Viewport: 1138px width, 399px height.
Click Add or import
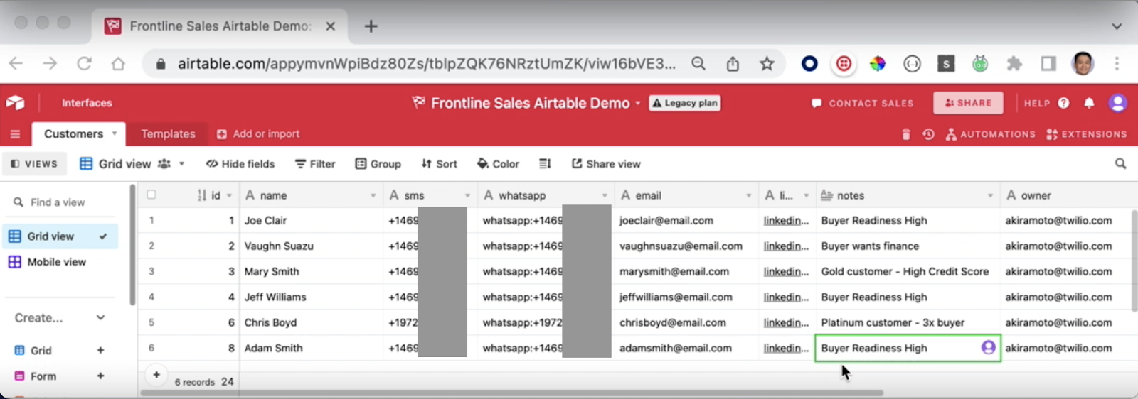[x=258, y=133]
